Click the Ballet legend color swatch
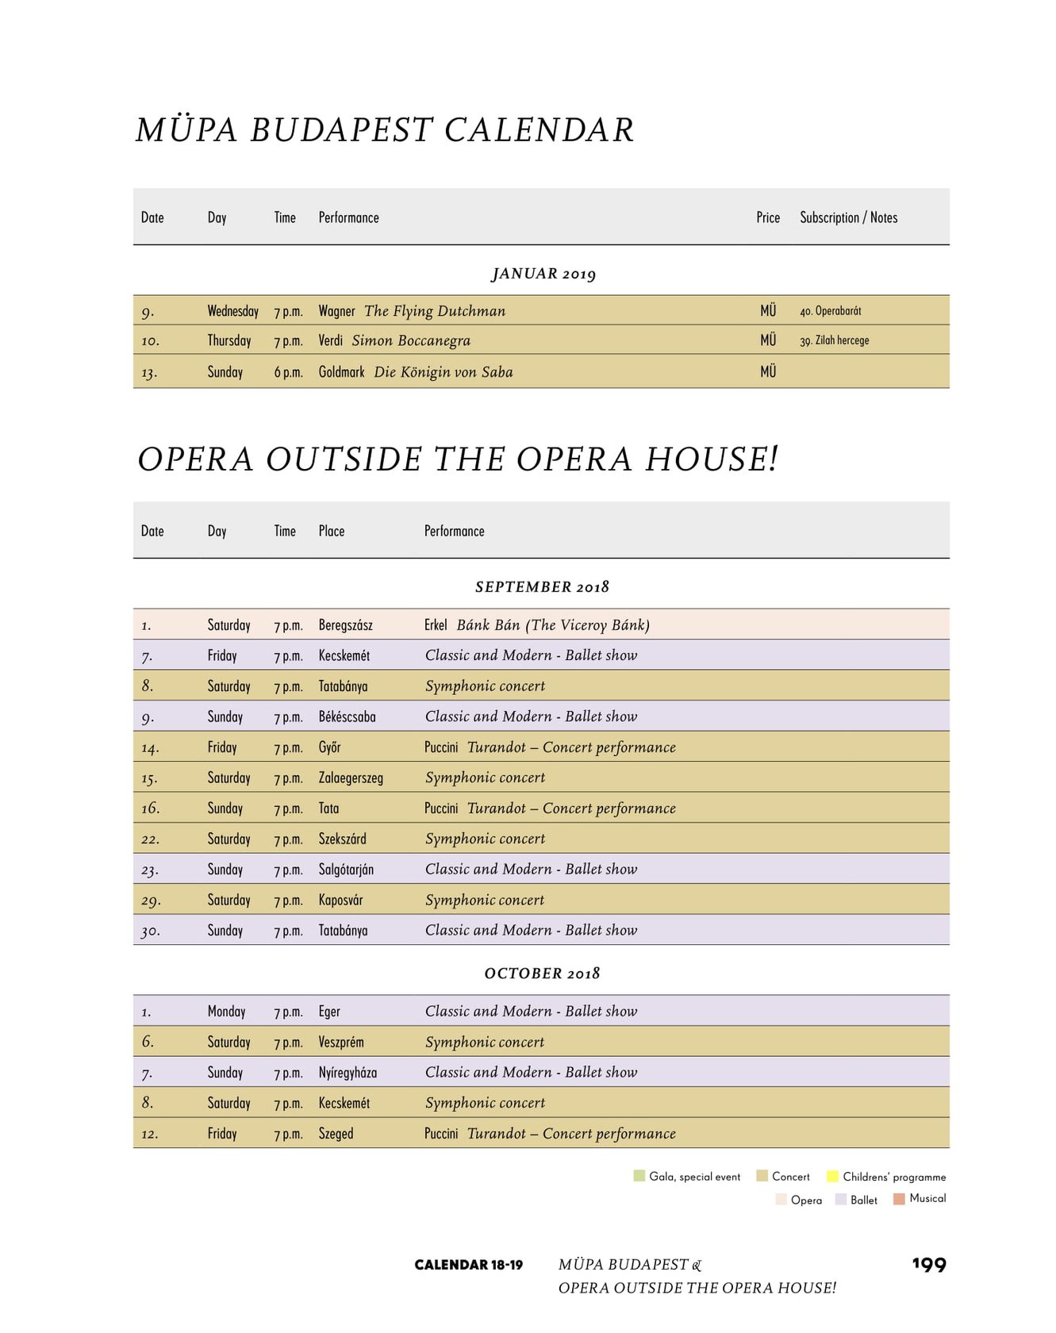 (841, 1199)
